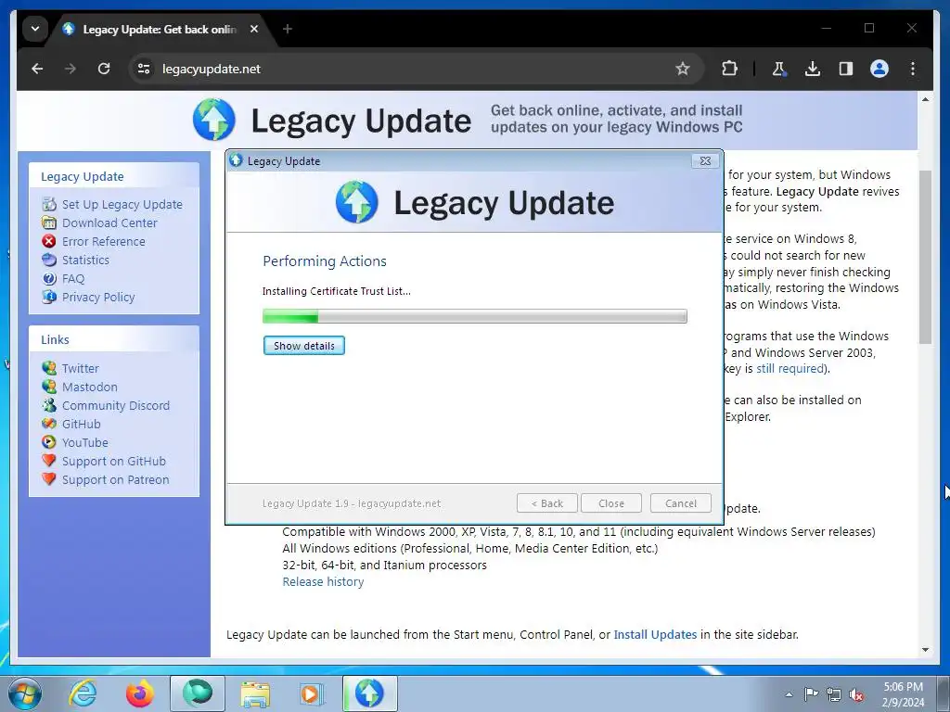This screenshot has height=712, width=950.
Task: Click the < Back button in installer
Action: coord(546,503)
